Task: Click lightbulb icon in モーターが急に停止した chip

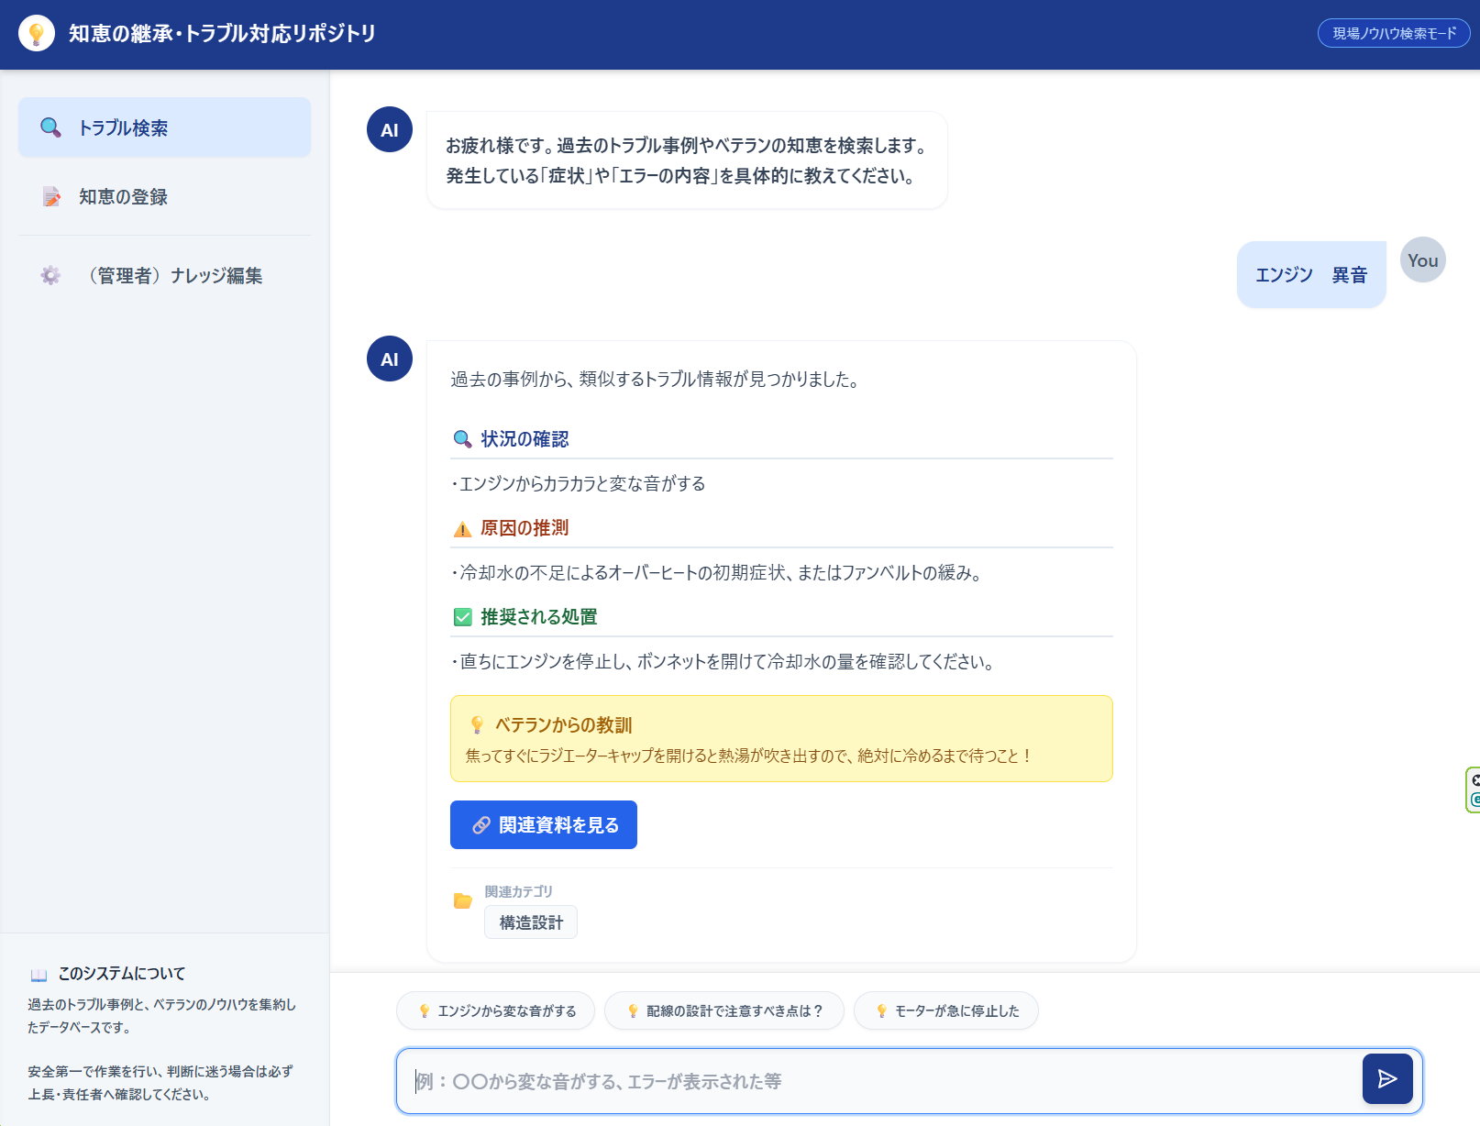Action: (x=882, y=1010)
